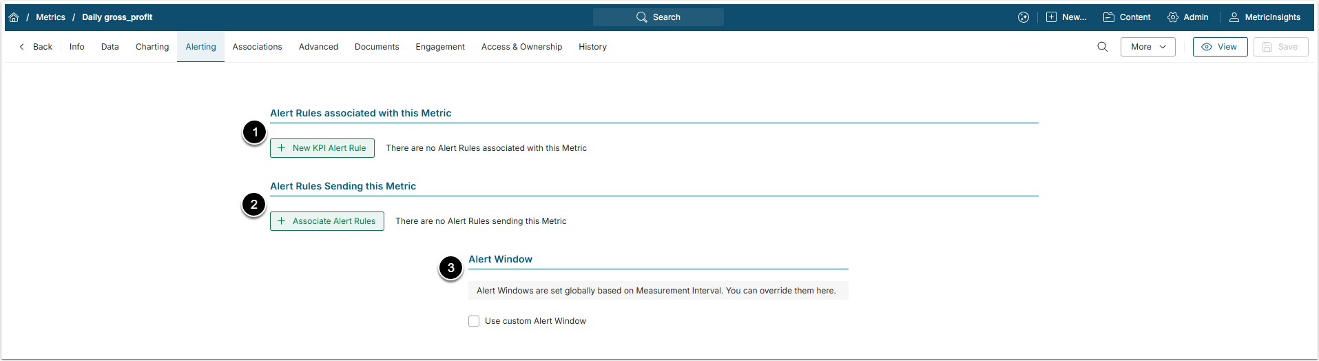The width and height of the screenshot is (1319, 361).
Task: Switch to the Charting tab
Action: tap(152, 47)
